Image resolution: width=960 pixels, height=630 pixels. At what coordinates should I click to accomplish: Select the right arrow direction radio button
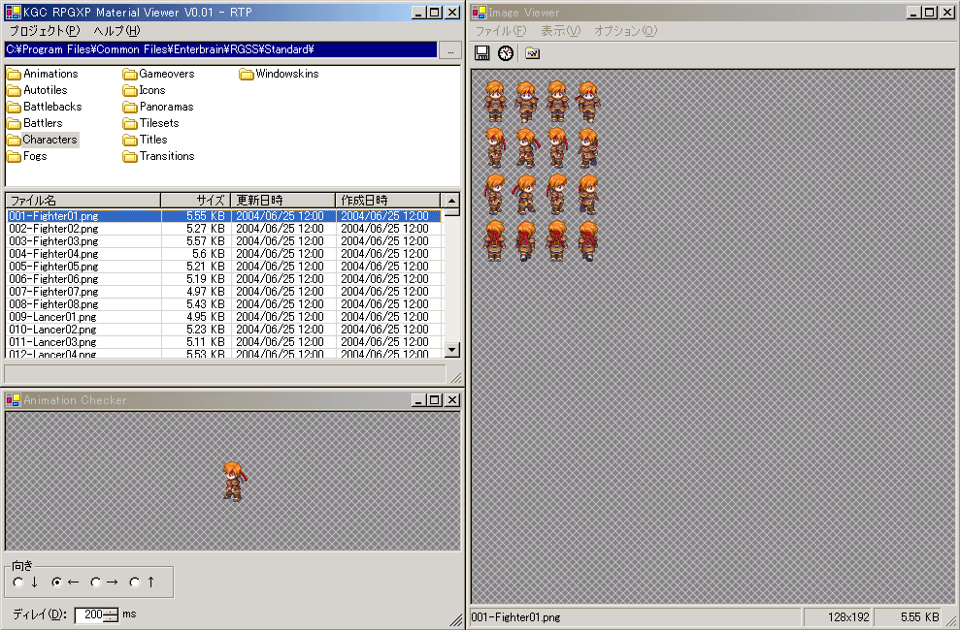click(x=96, y=583)
